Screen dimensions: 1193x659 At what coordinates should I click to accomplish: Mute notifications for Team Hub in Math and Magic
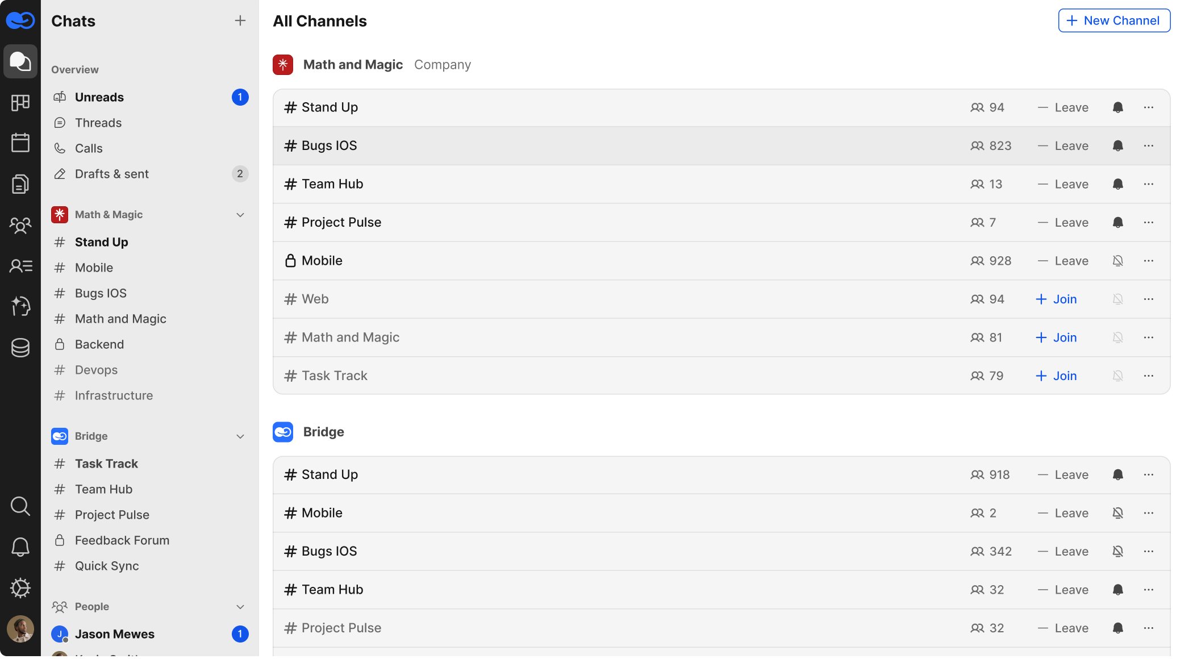[x=1117, y=184]
